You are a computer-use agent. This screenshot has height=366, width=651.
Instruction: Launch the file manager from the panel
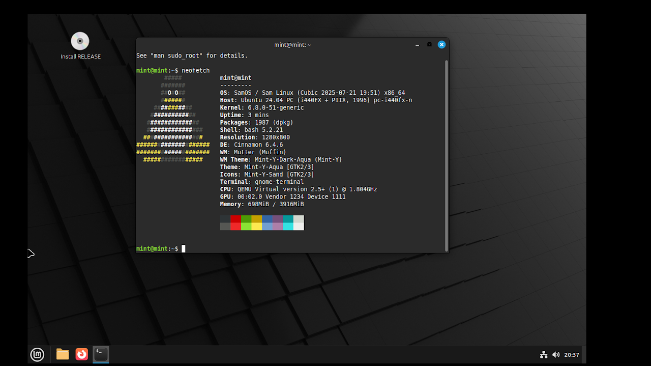coord(63,354)
